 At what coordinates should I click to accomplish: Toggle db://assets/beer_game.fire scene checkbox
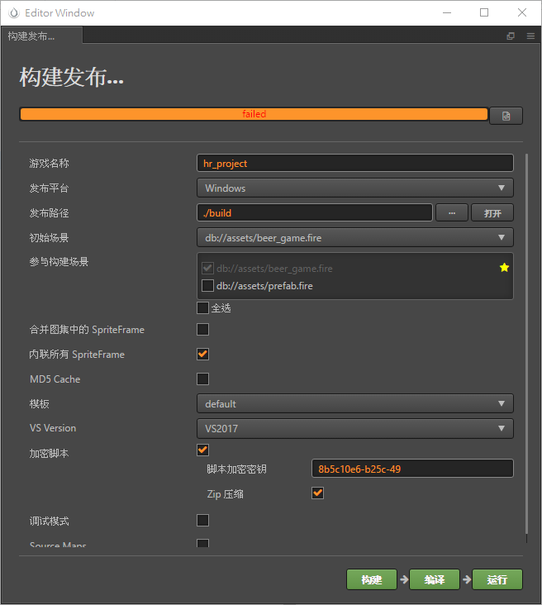click(207, 268)
